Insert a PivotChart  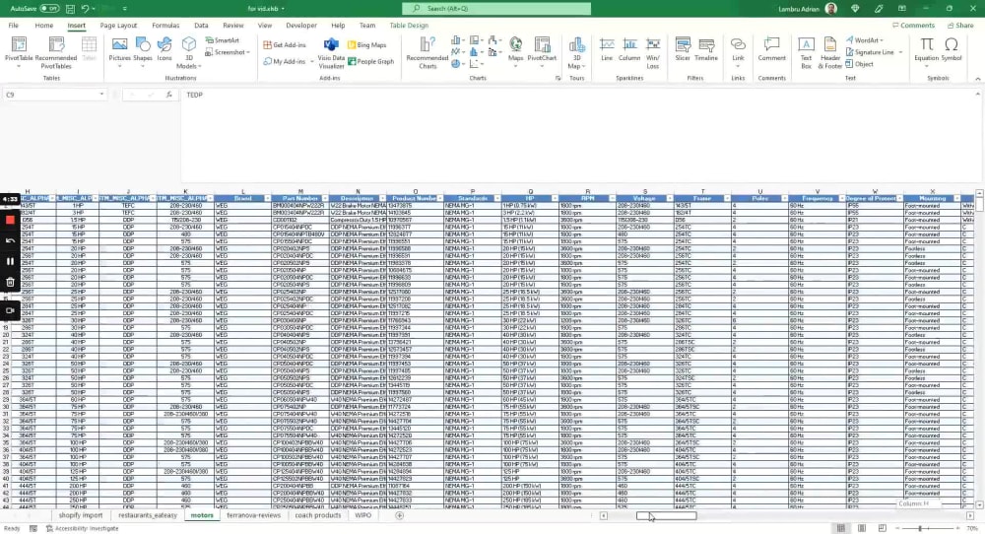[542, 50]
